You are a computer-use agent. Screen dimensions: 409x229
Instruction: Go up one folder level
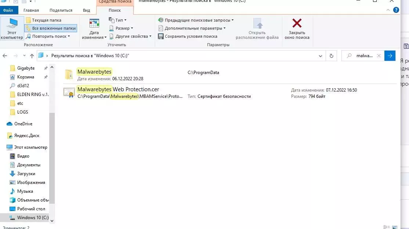click(32, 55)
